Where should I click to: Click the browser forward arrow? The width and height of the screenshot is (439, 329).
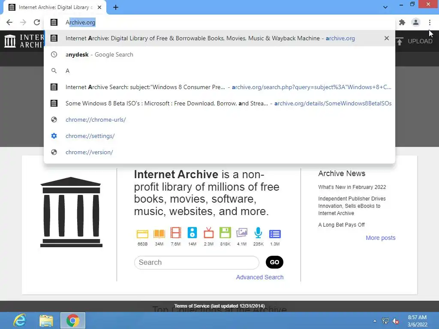click(23, 22)
